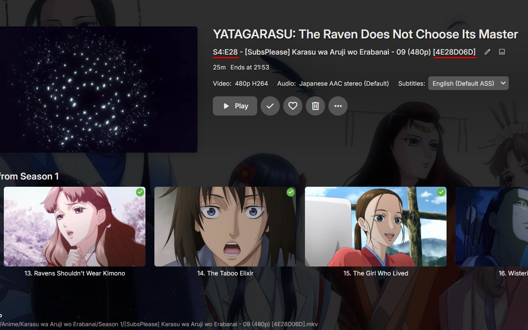Delete the episode with the trash icon

[315, 106]
